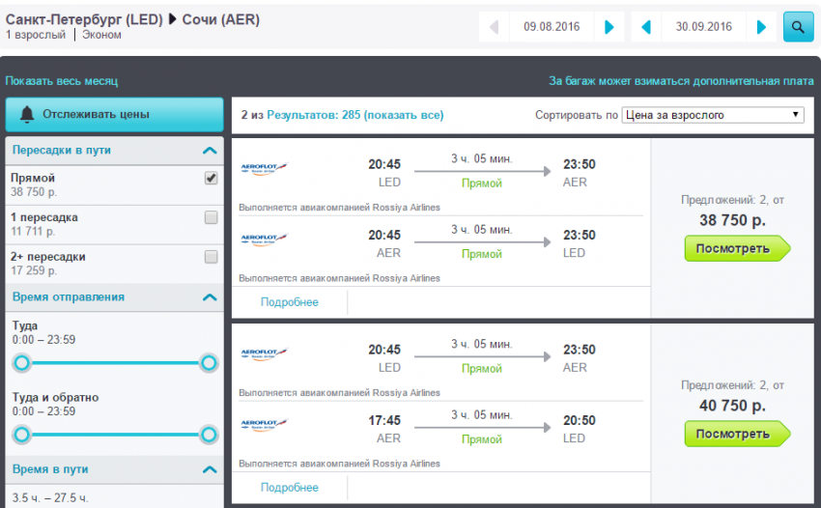Click the Показать весь месяц link
The width and height of the screenshot is (821, 508).
tap(62, 81)
